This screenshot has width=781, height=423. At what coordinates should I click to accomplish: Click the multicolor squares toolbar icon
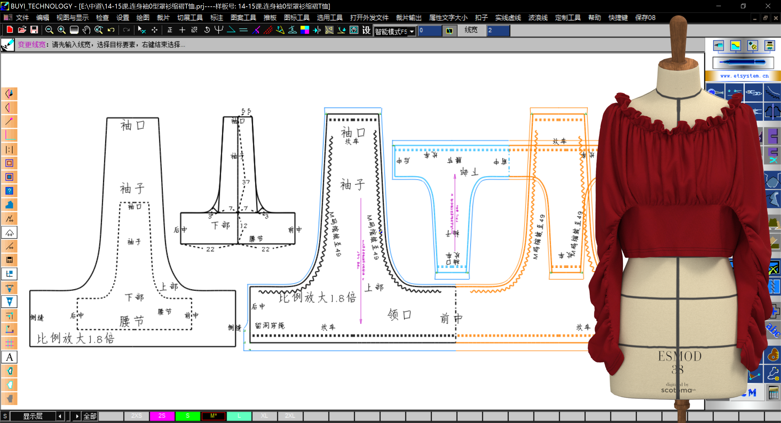(304, 30)
